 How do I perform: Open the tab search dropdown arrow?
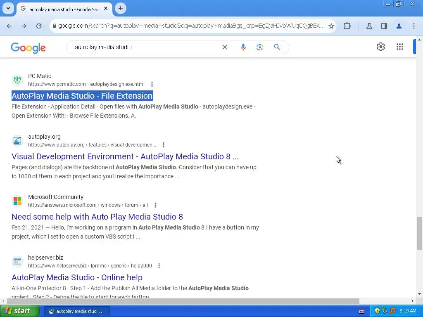[x=8, y=8]
